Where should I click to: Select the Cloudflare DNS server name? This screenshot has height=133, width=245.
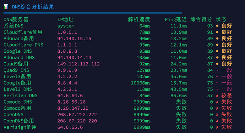point(23,45)
